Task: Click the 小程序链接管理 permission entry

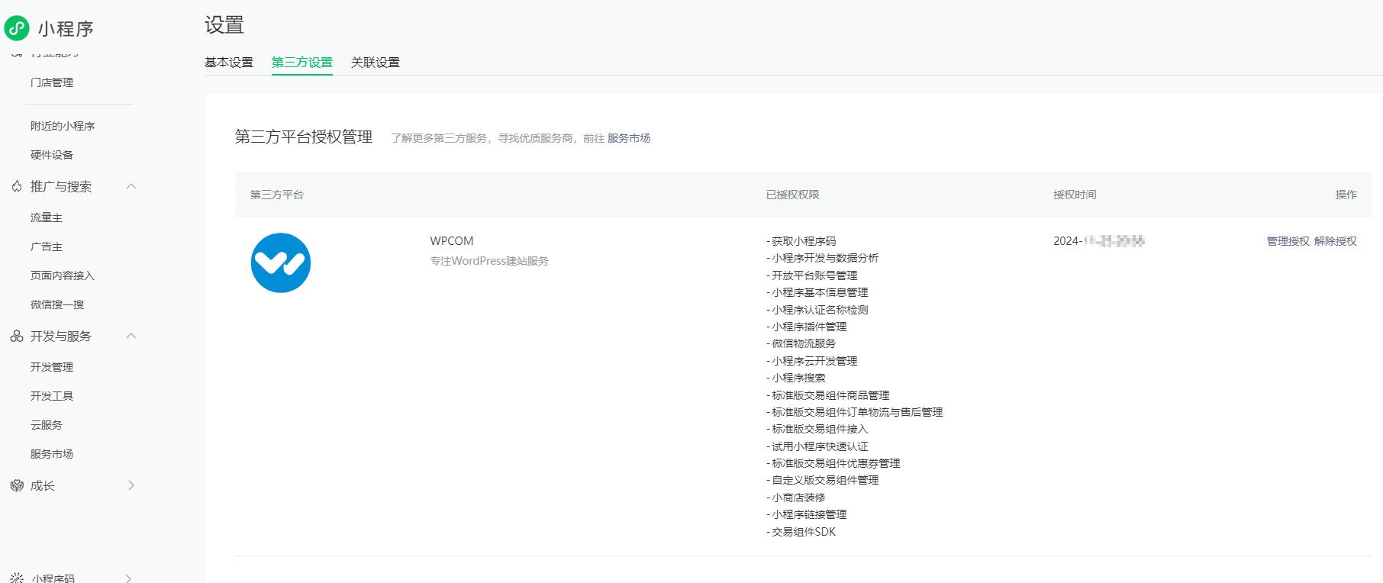Action: (x=807, y=514)
